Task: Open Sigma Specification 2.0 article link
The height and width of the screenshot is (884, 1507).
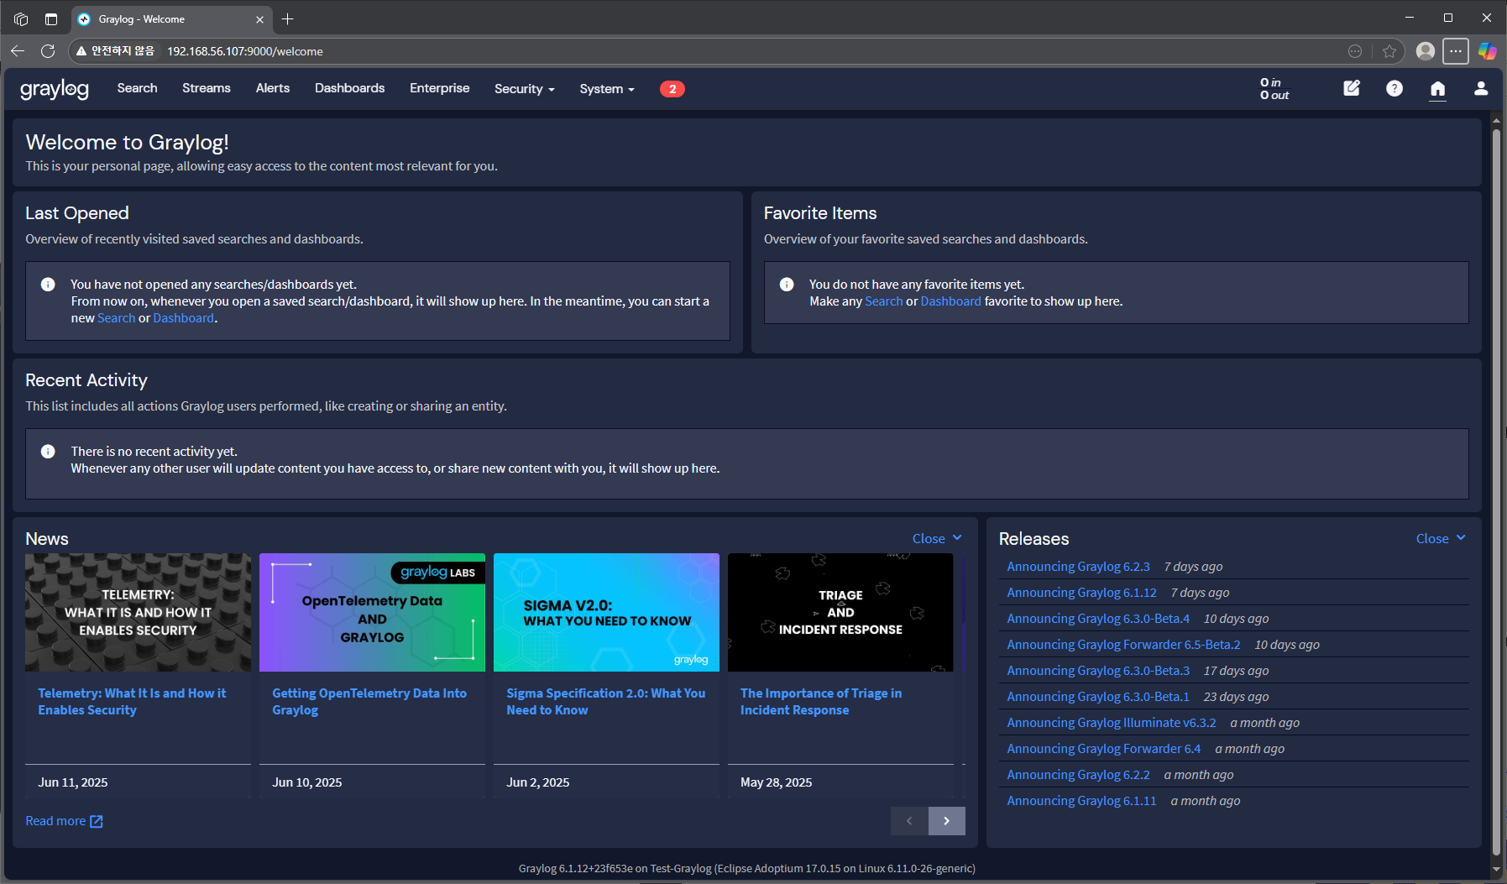Action: pyautogui.click(x=606, y=702)
